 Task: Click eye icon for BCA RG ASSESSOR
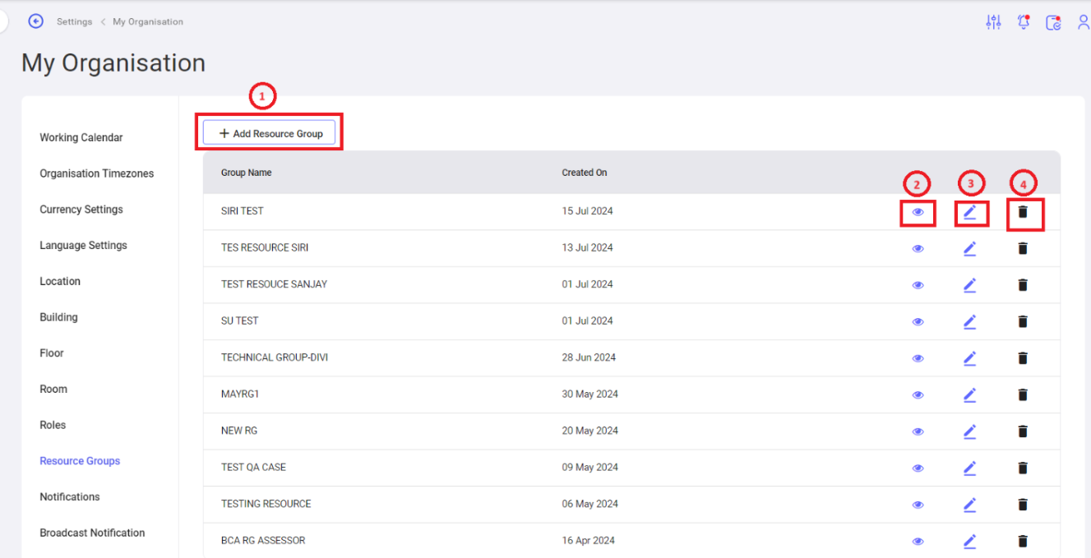918,542
